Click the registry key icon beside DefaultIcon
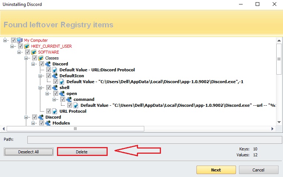This screenshot has width=283, height=177. 55,76
